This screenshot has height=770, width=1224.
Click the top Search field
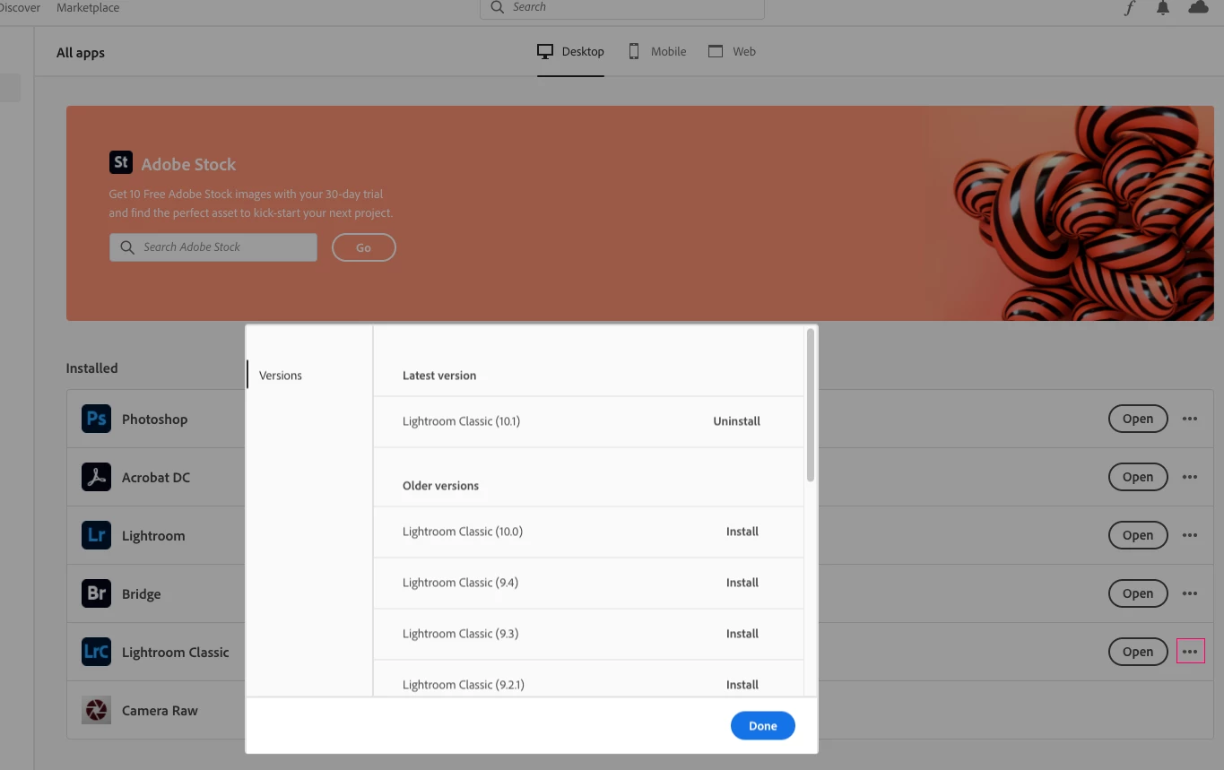(x=622, y=8)
